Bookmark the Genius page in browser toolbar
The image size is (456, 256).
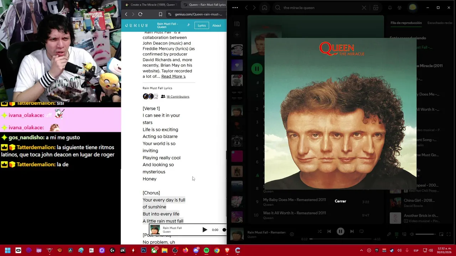pos(160,14)
